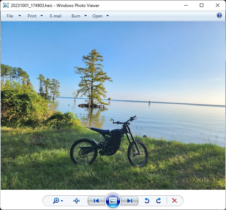Click the Actual Size fit-to-window icon

[x=76, y=201]
